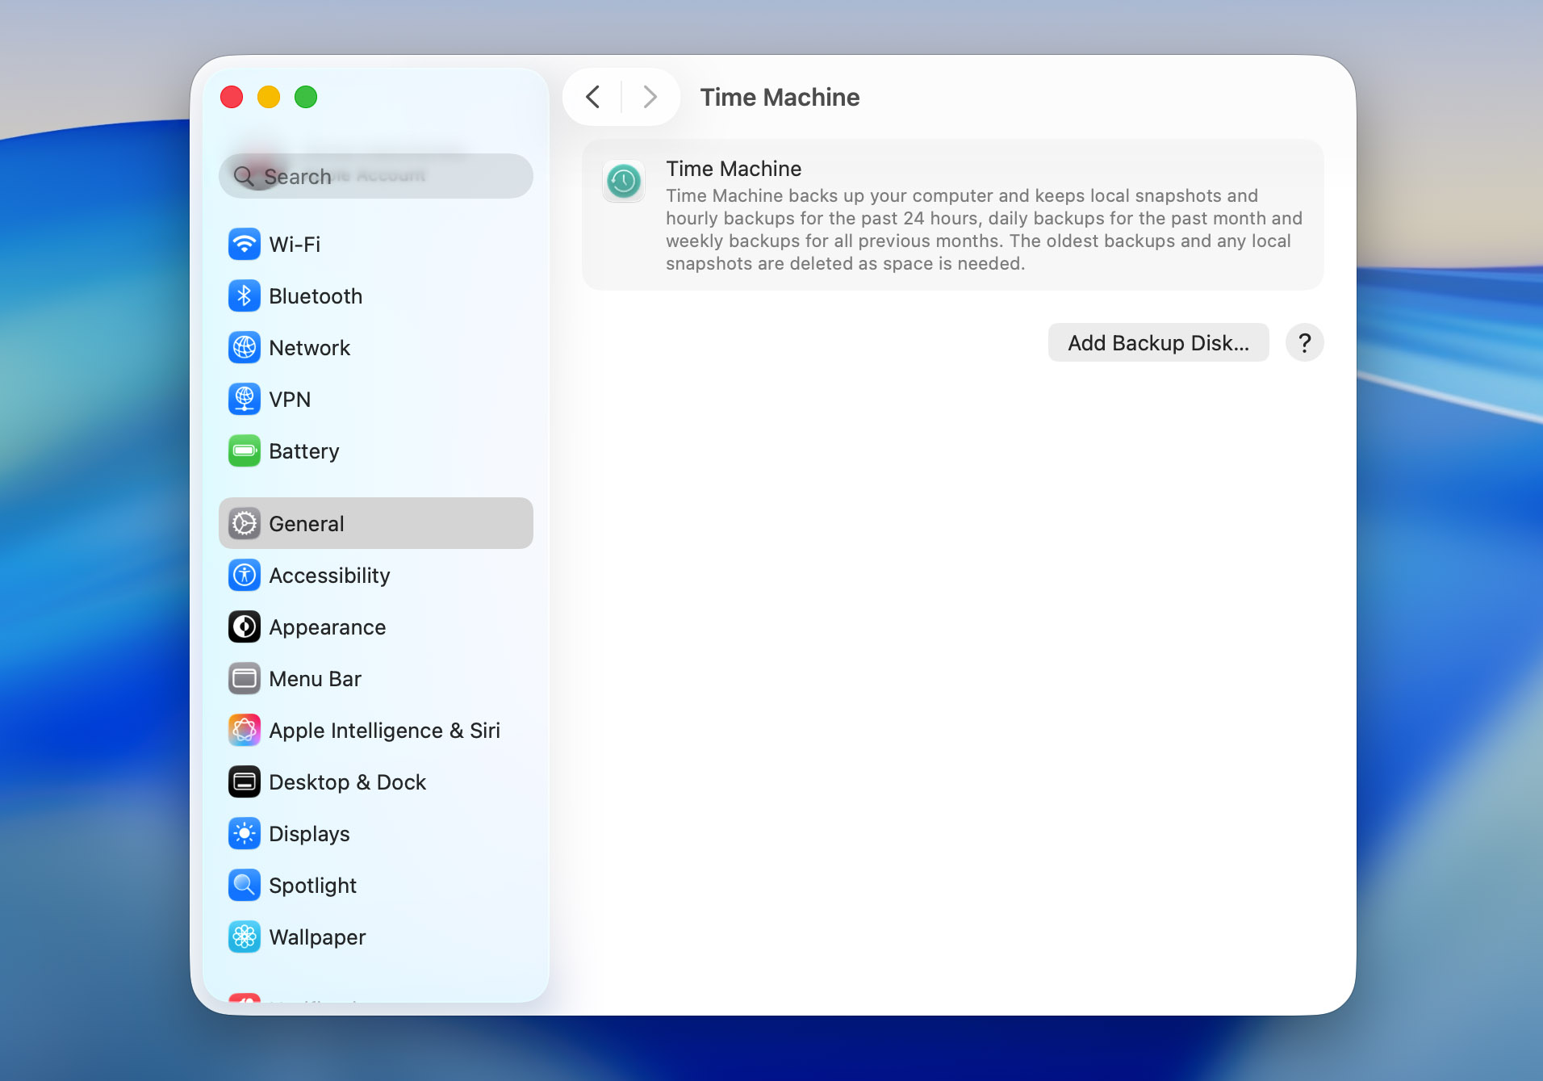
Task: Focus the Search field in sidebar
Action: 376,176
